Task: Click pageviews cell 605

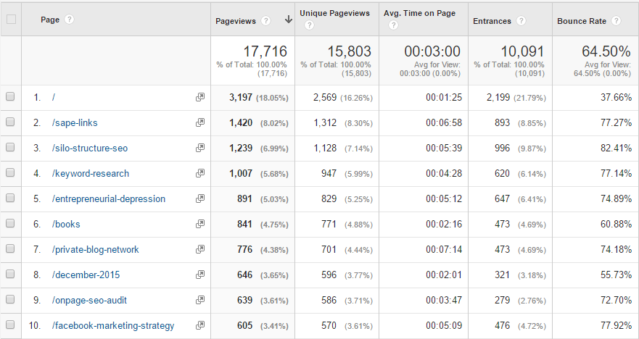Action: (x=244, y=325)
